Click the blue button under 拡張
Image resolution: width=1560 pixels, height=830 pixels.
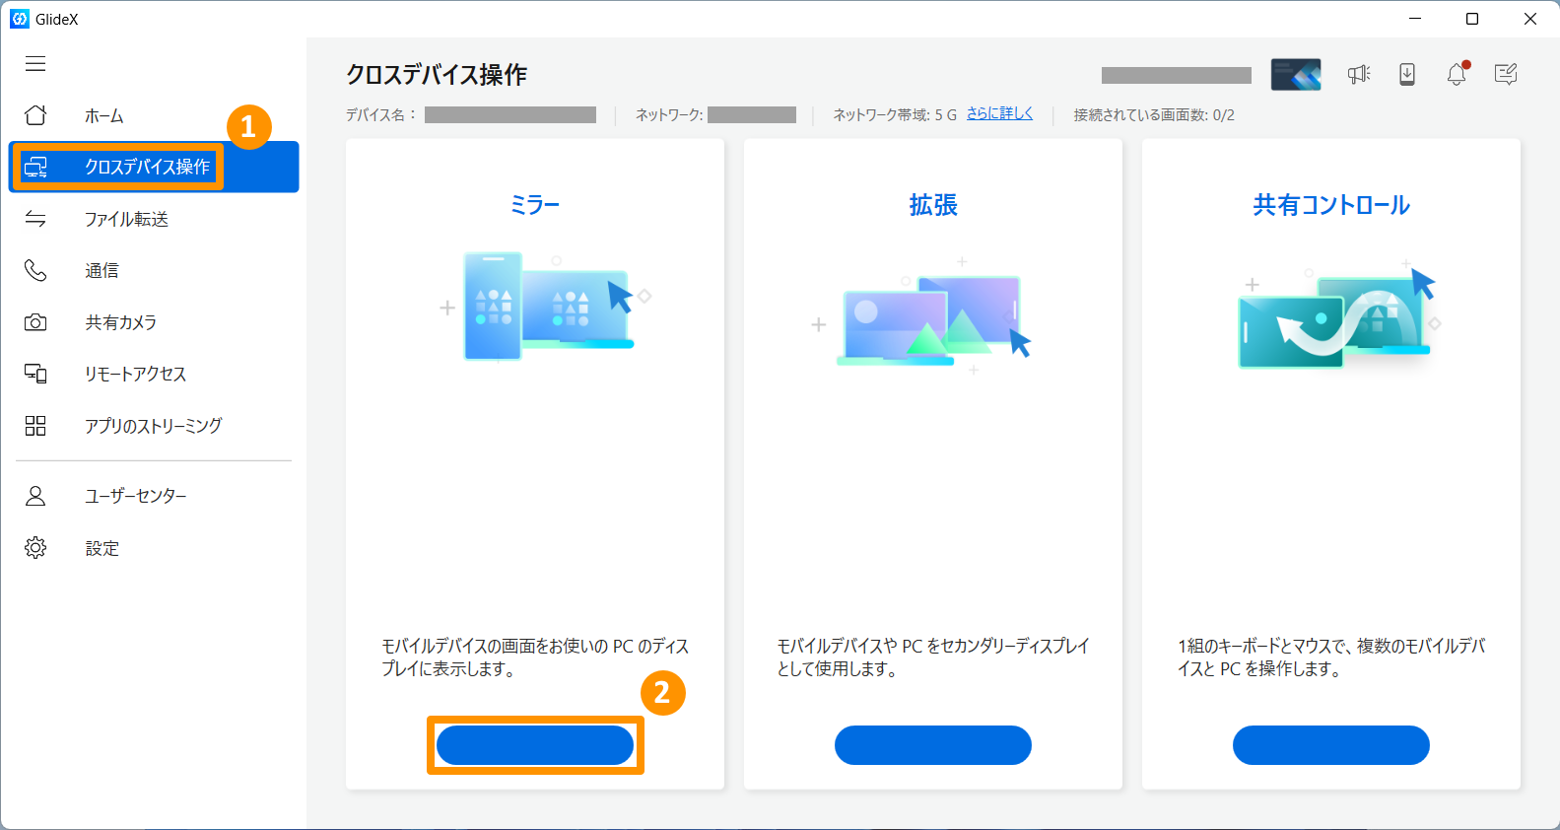point(932,745)
